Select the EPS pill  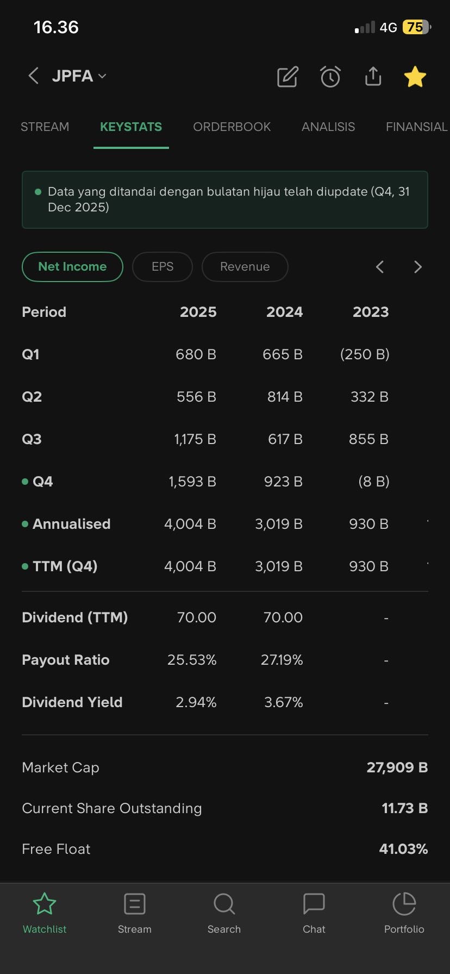point(162,267)
